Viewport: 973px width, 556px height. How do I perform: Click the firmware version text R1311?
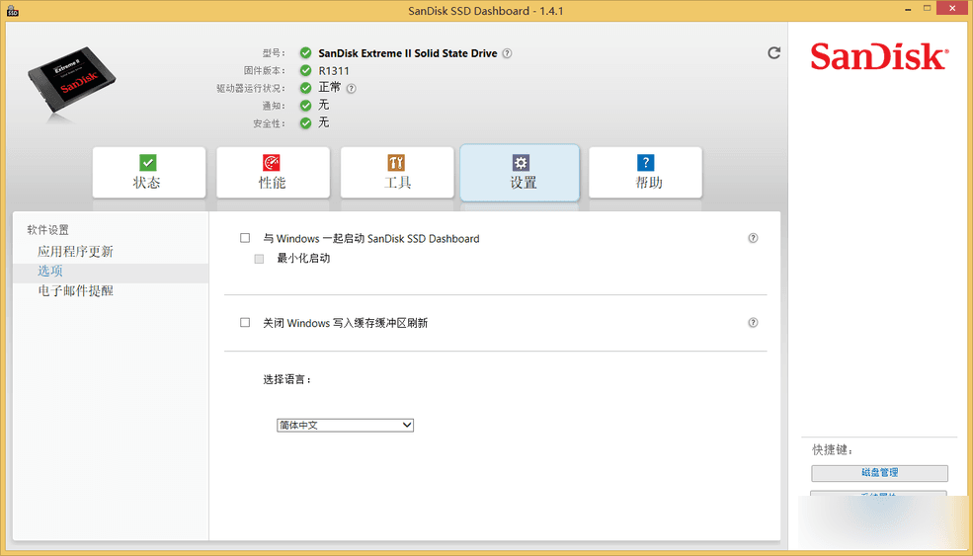[x=334, y=71]
